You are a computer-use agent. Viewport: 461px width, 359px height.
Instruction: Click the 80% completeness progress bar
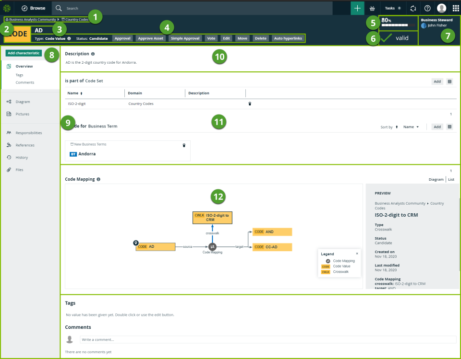pos(398,24)
